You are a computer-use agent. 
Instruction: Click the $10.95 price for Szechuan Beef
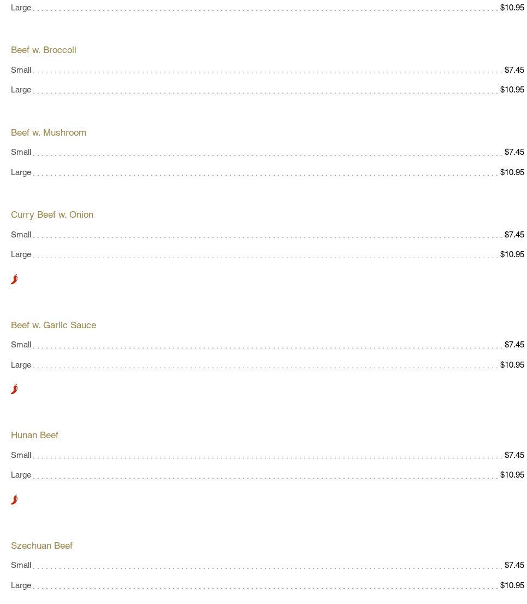click(x=512, y=585)
